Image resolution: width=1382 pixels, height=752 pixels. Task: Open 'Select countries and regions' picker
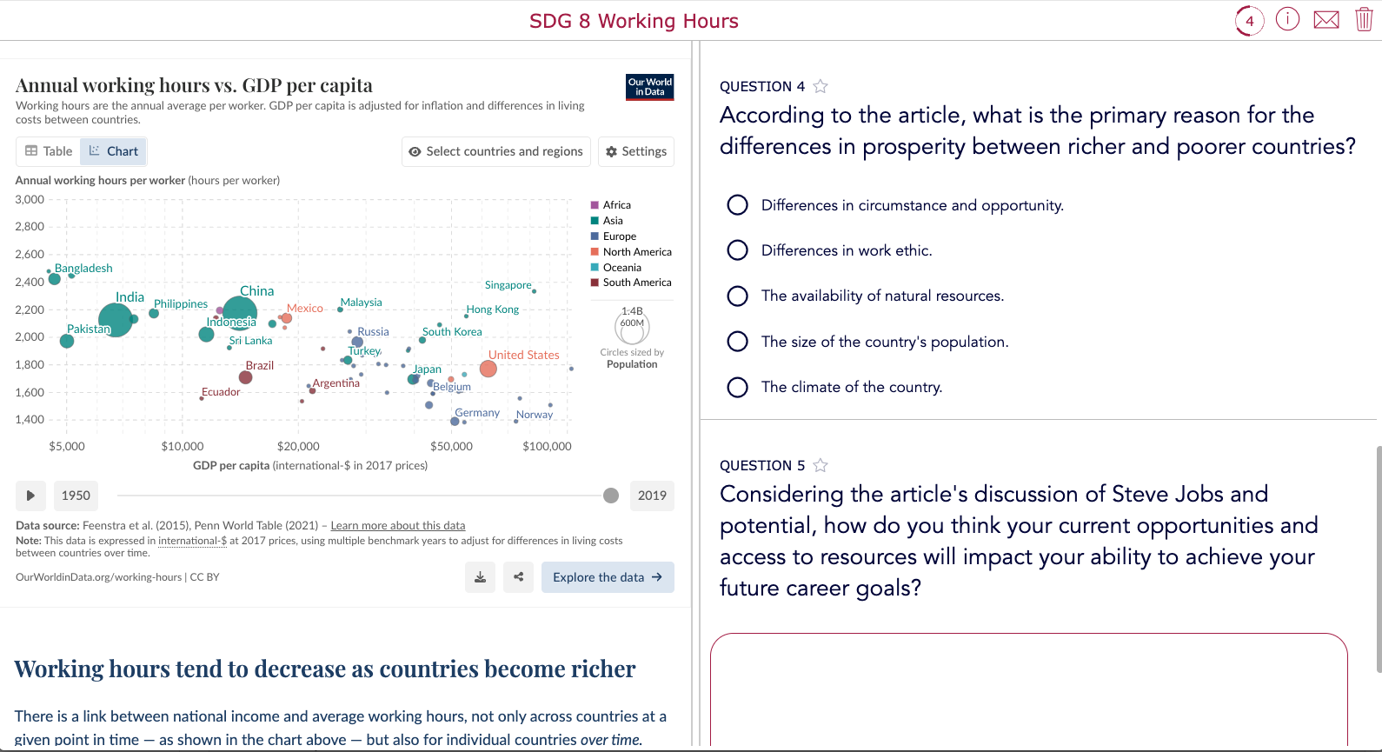click(495, 151)
